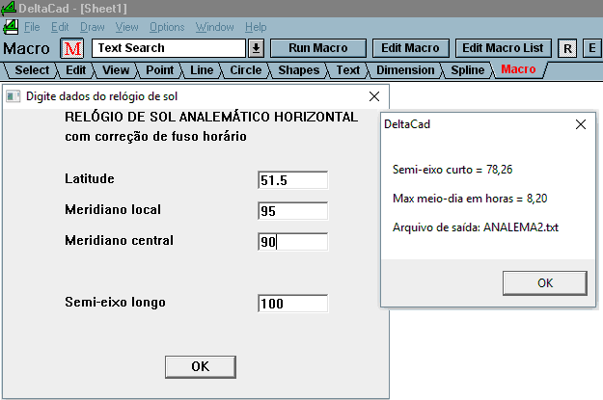
Task: Click the Meridiano local label
Action: tap(113, 209)
